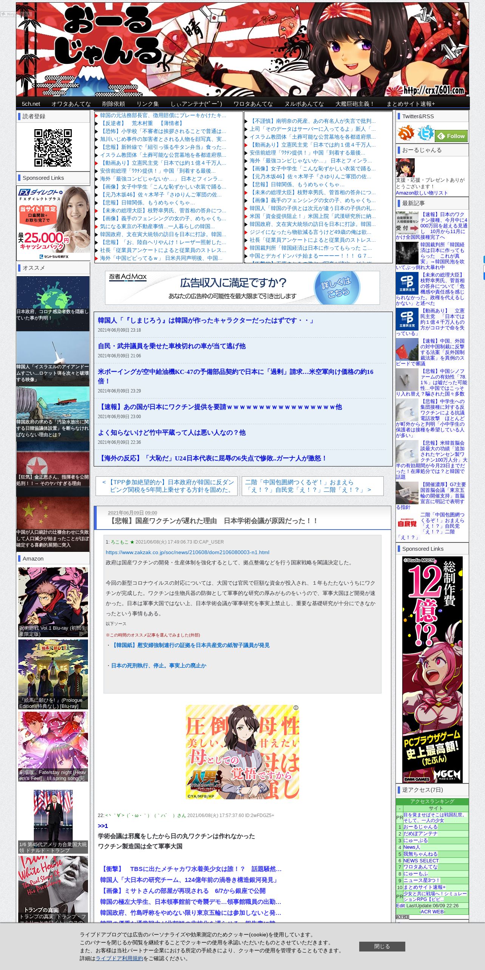Open latest article 日本のワクチン接種 thumbnail
Image resolution: width=485 pixels, height=970 pixels.
(407, 223)
